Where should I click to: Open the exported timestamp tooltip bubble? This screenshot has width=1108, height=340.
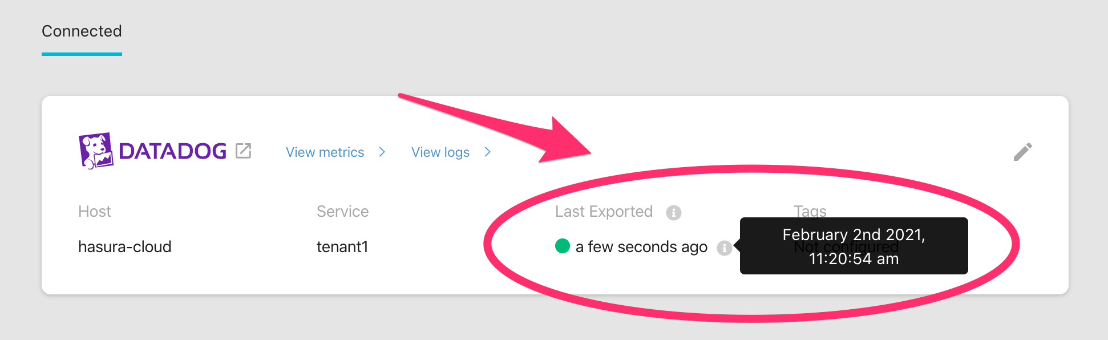(x=854, y=246)
